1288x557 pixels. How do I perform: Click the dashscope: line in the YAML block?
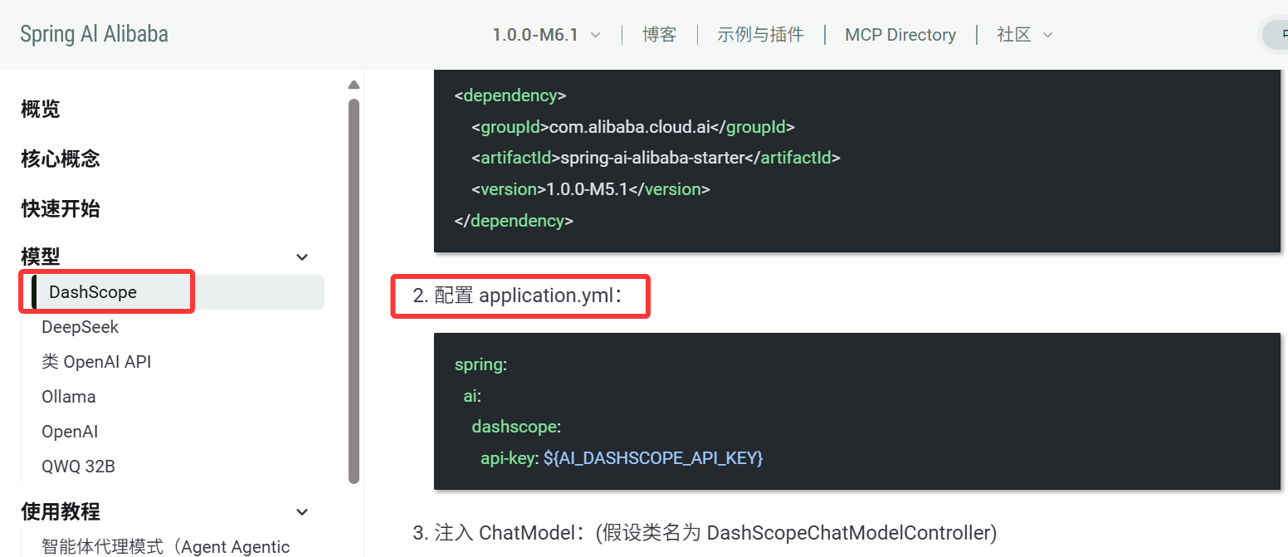tap(516, 427)
